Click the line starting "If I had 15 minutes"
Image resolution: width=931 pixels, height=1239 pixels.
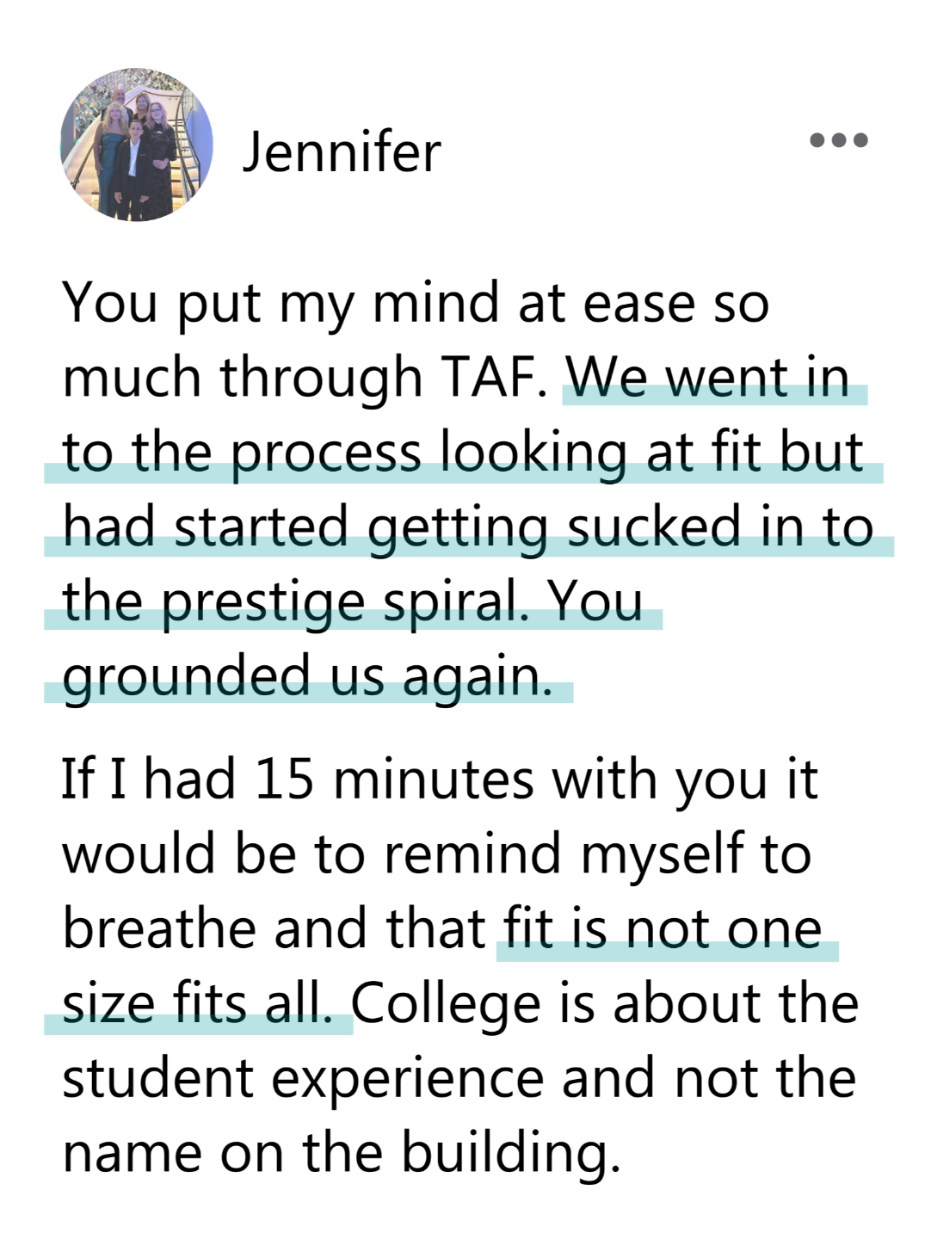pos(439,780)
